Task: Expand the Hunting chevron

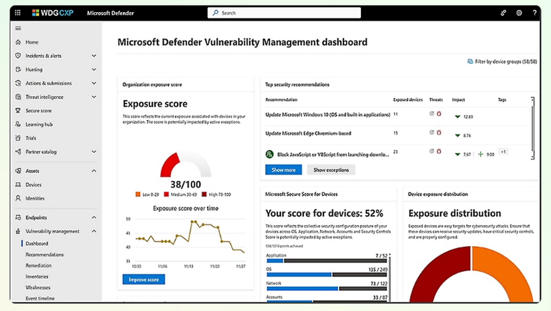Action: pyautogui.click(x=94, y=69)
